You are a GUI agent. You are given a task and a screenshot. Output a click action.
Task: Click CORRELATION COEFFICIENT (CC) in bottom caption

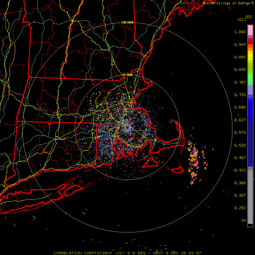click(x=89, y=253)
